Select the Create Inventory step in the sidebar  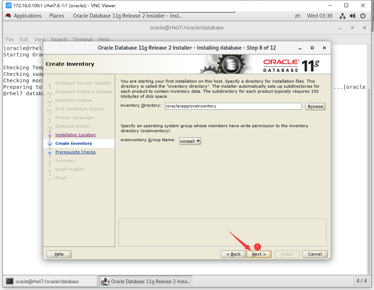(73, 143)
